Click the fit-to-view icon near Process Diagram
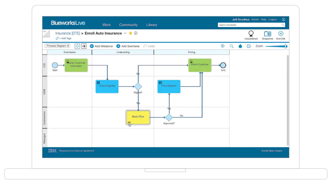Viewport: 332px width, 187px height. [x=77, y=46]
